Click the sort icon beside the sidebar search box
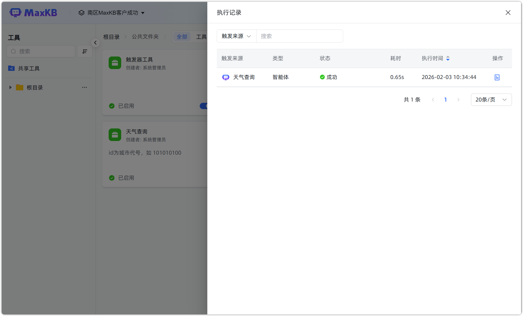Screen dimensions: 523x316 click(85, 51)
